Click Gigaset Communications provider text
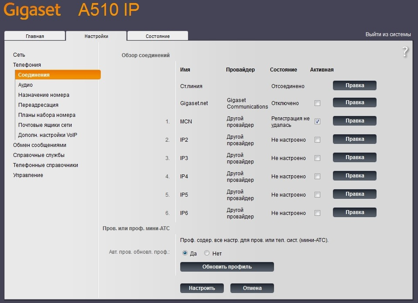Viewport: 418px width, 303px height. pyautogui.click(x=247, y=103)
